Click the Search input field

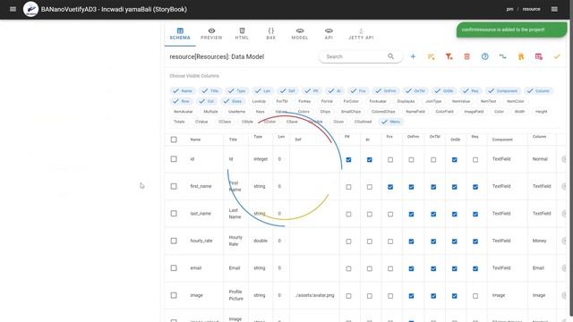click(355, 56)
